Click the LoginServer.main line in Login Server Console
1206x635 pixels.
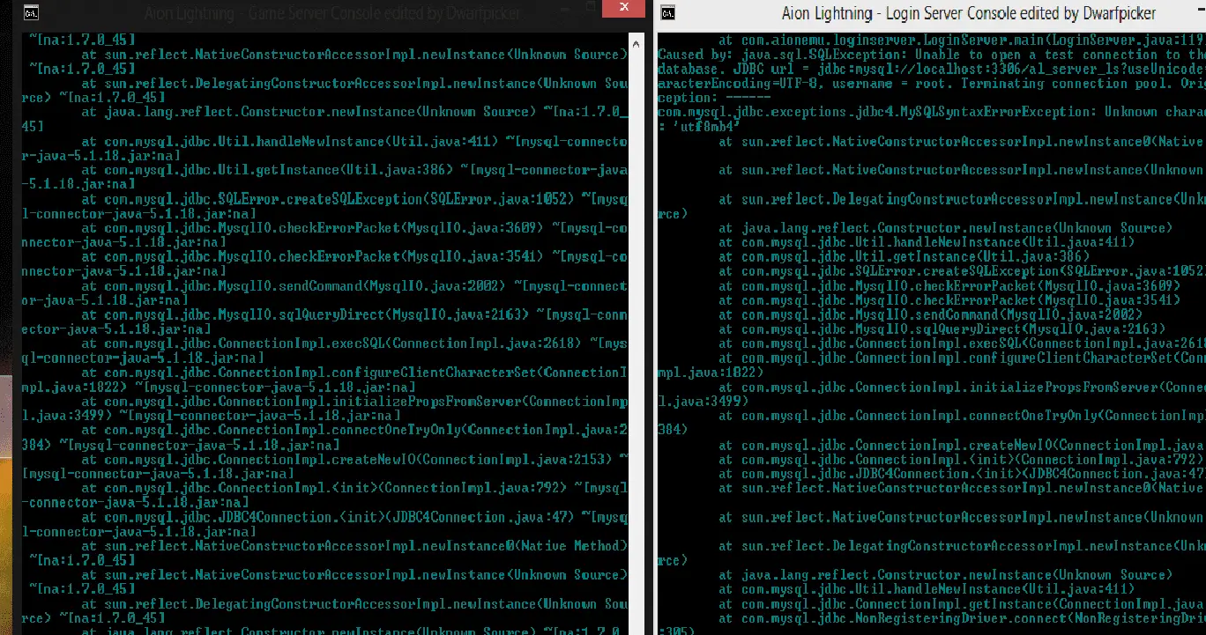(x=962, y=40)
